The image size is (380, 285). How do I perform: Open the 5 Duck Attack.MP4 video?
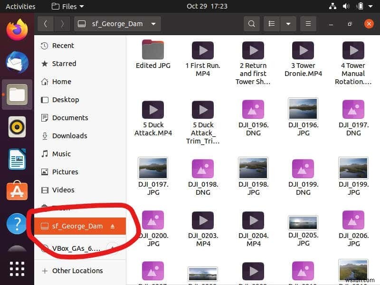[x=152, y=109]
